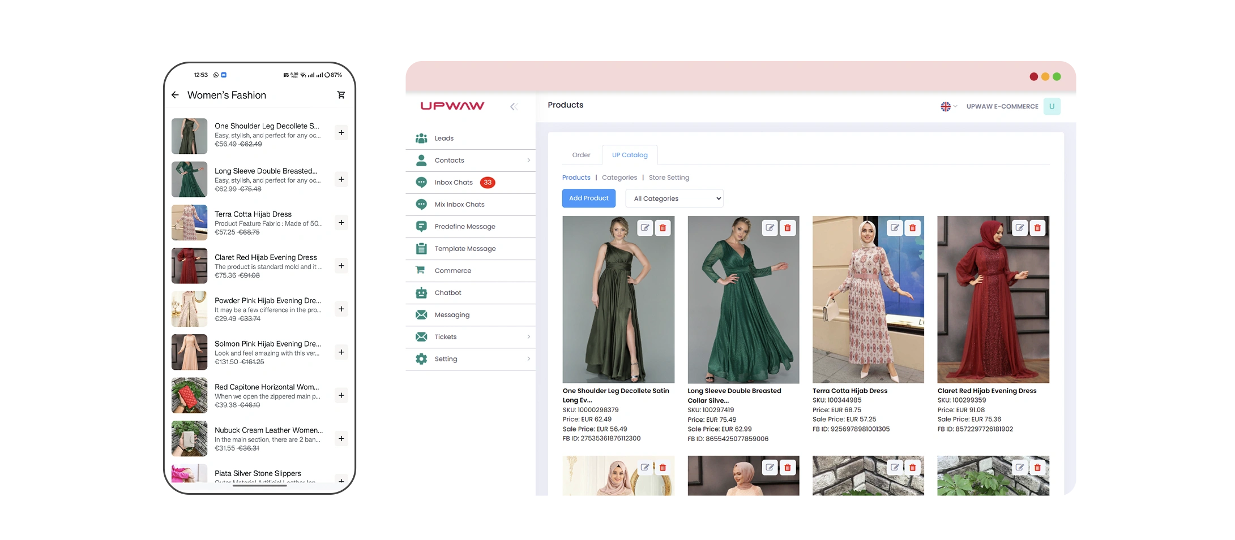Open the Template Message section
Image resolution: width=1235 pixels, height=540 pixels.
[464, 248]
